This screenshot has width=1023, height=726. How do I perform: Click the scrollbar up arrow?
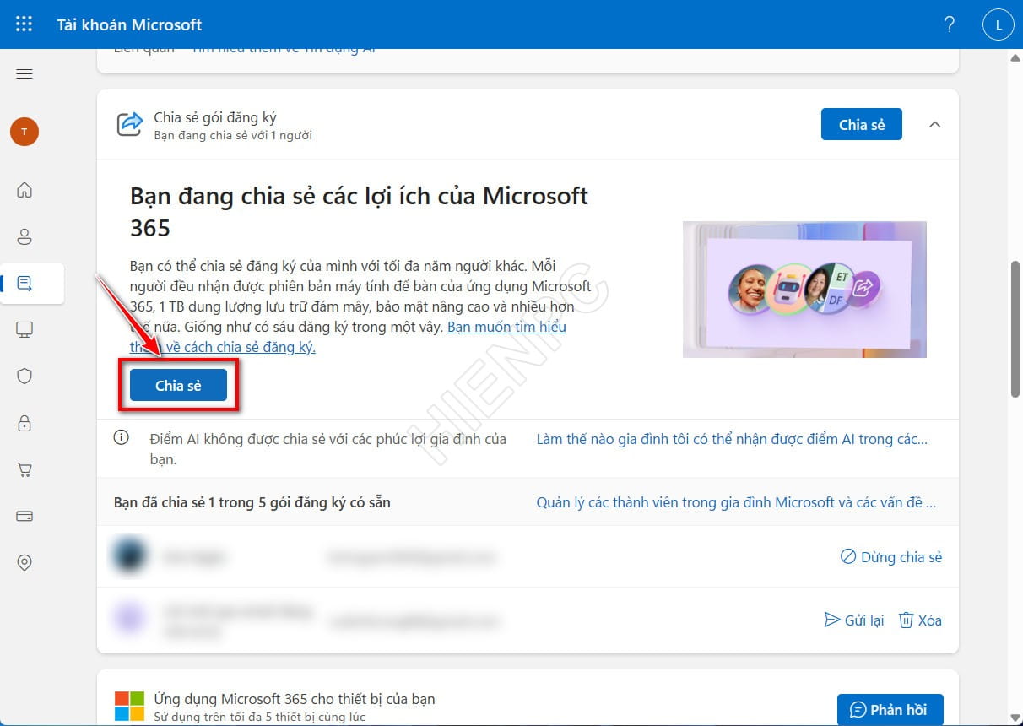(x=1015, y=57)
